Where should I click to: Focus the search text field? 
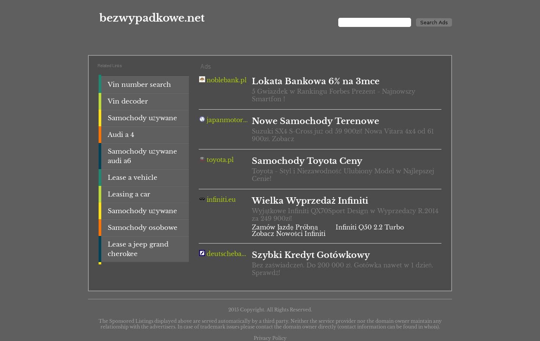[x=374, y=22]
